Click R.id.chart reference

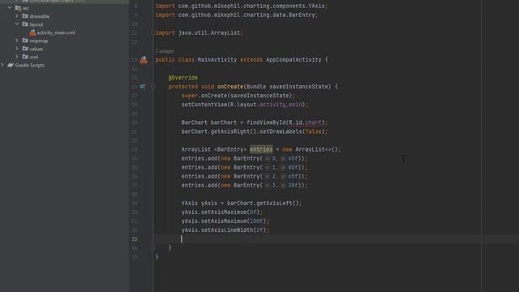click(305, 122)
